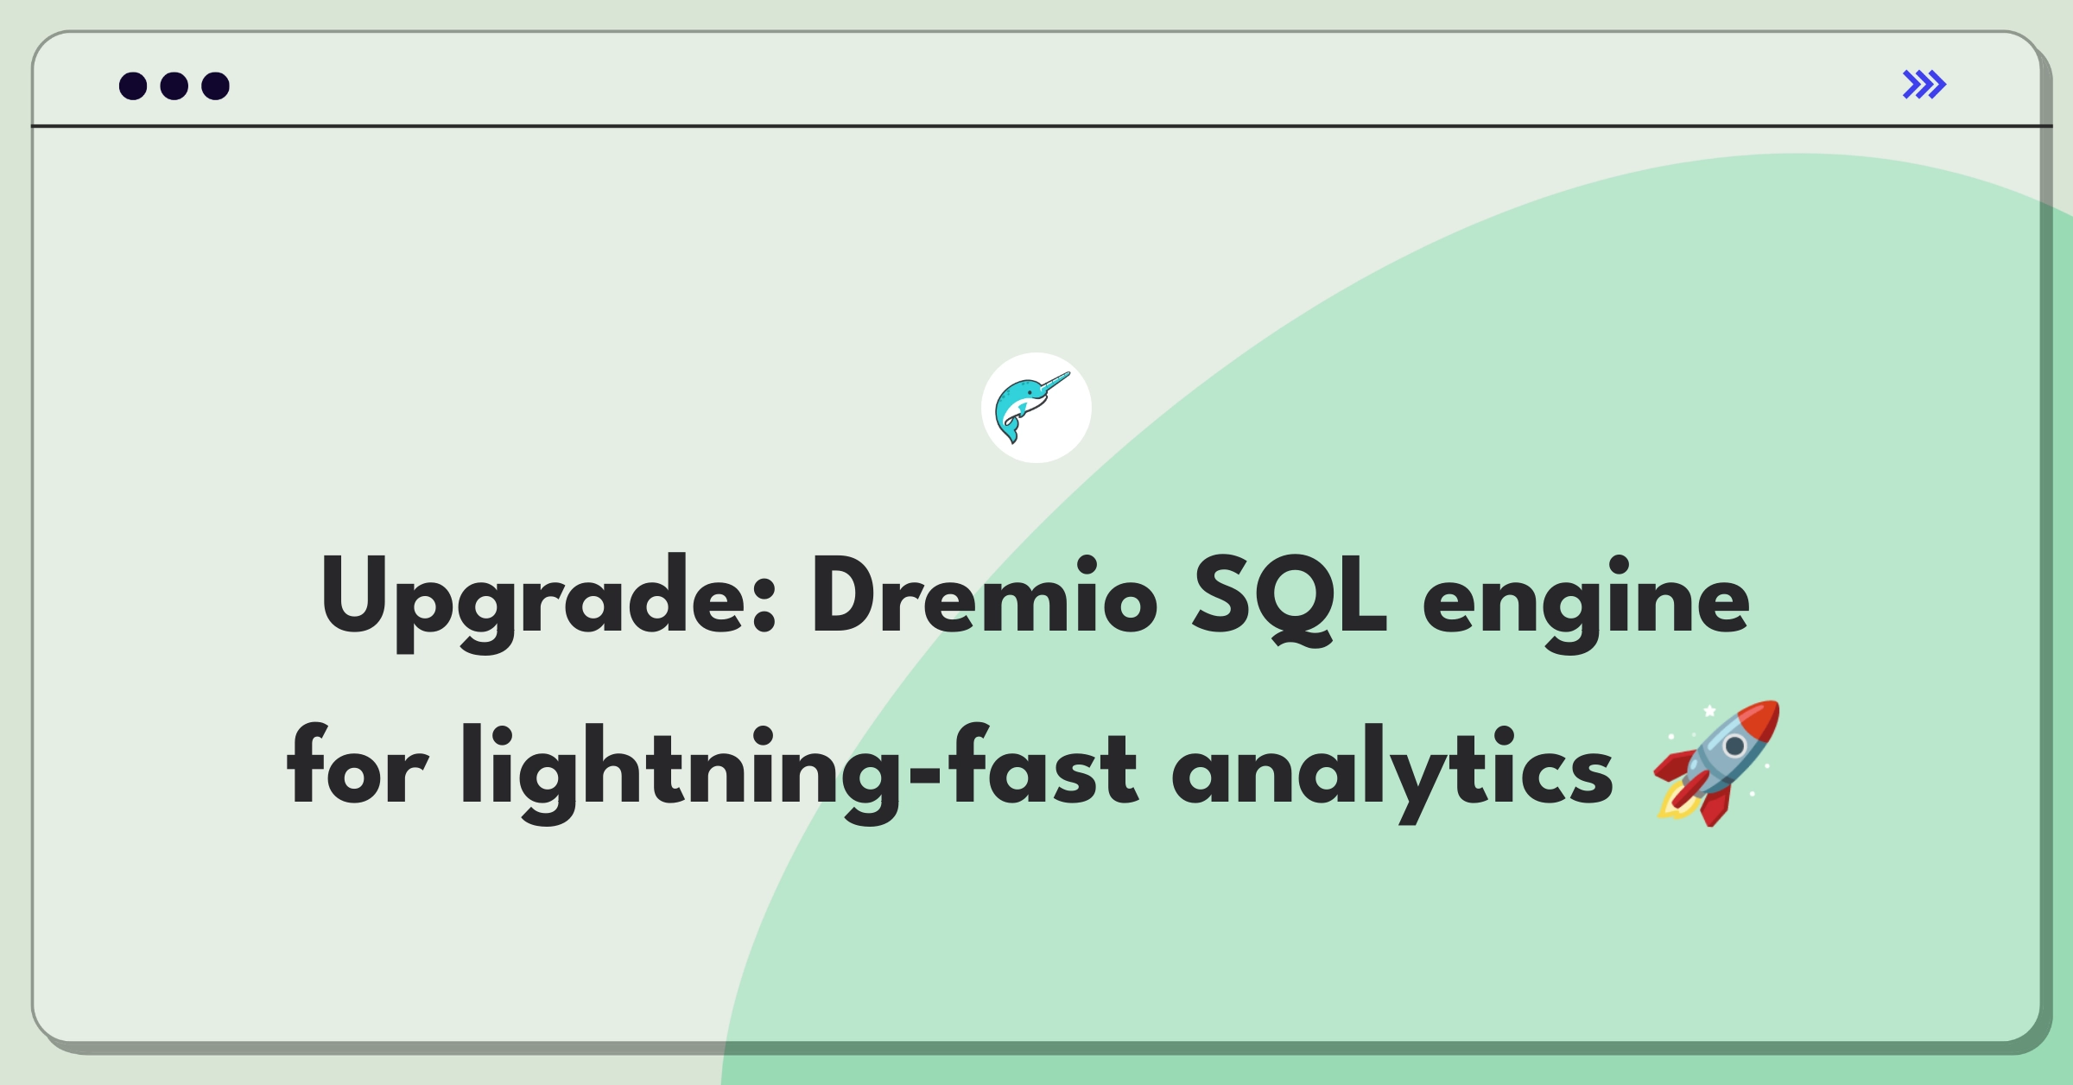
Task: Click the rocket emoji after analytics
Action: pyautogui.click(x=1716, y=764)
